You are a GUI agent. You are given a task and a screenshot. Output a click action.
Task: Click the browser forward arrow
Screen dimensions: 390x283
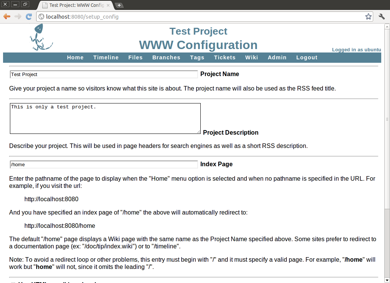[x=18, y=17]
